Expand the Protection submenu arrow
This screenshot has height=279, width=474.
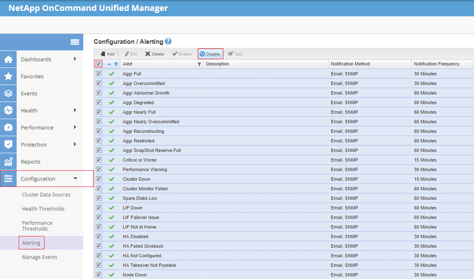tap(75, 144)
